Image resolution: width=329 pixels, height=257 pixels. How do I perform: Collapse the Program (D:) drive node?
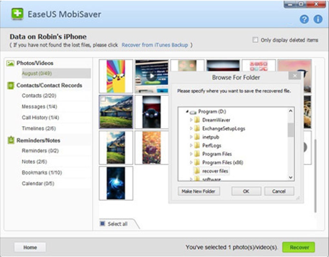(187, 112)
